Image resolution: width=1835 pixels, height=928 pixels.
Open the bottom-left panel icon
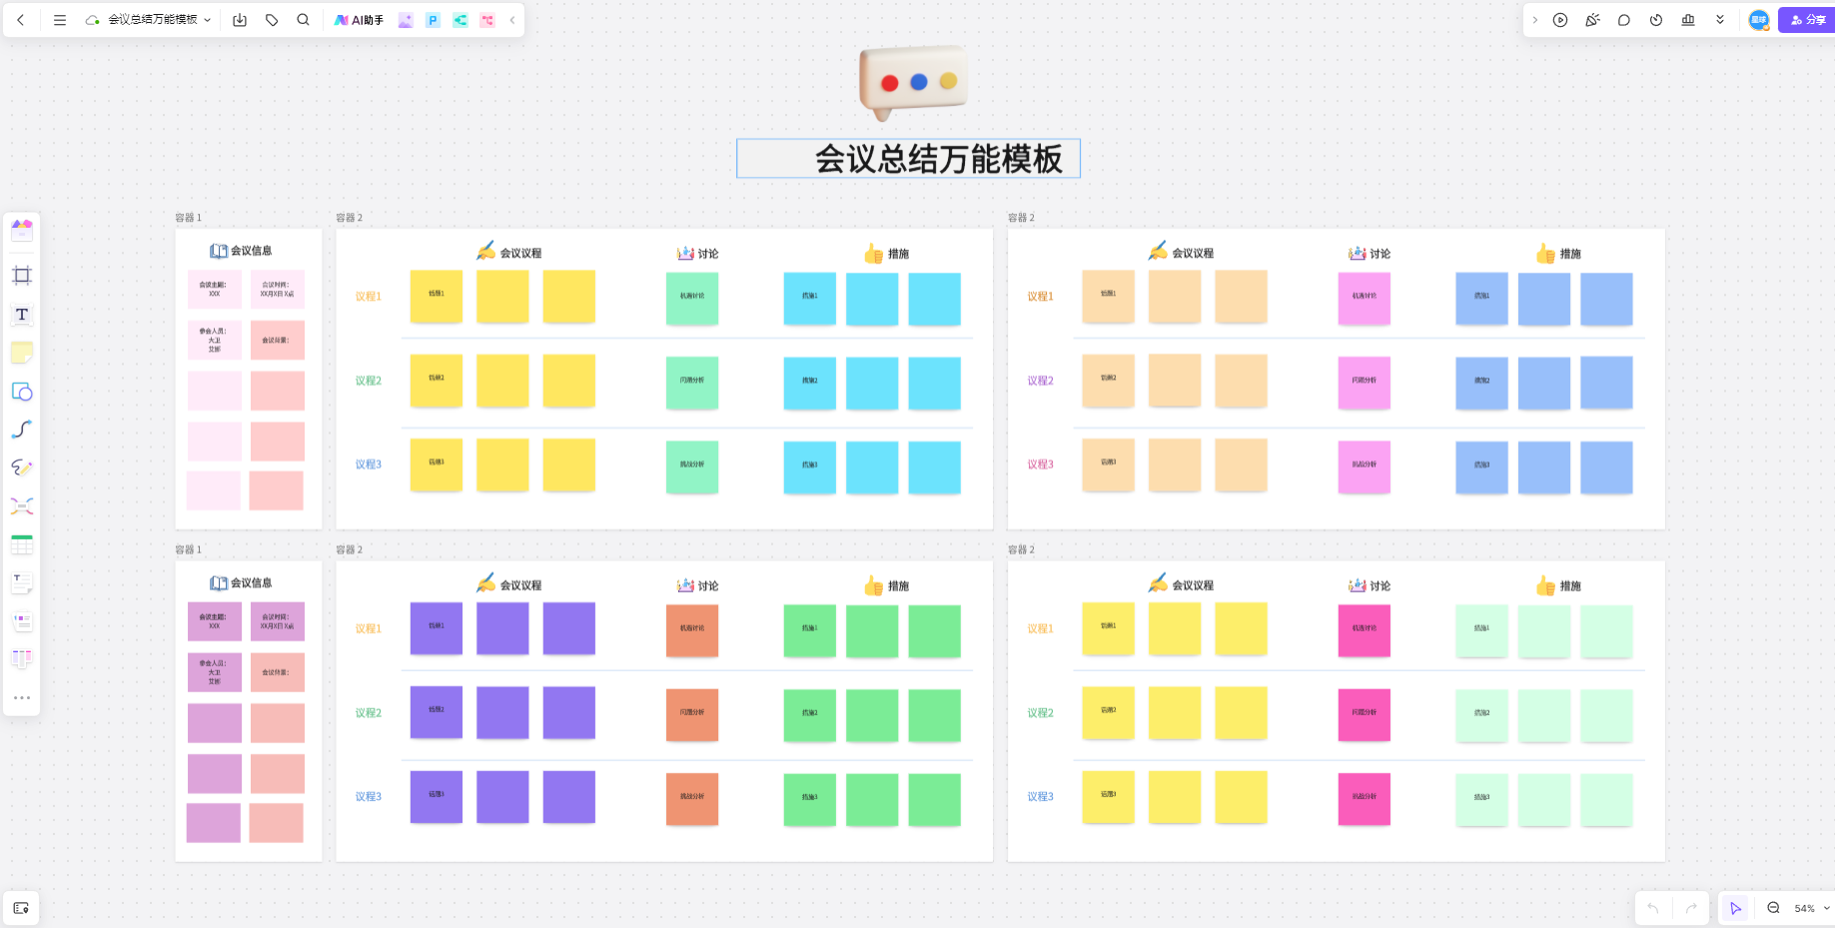click(21, 908)
